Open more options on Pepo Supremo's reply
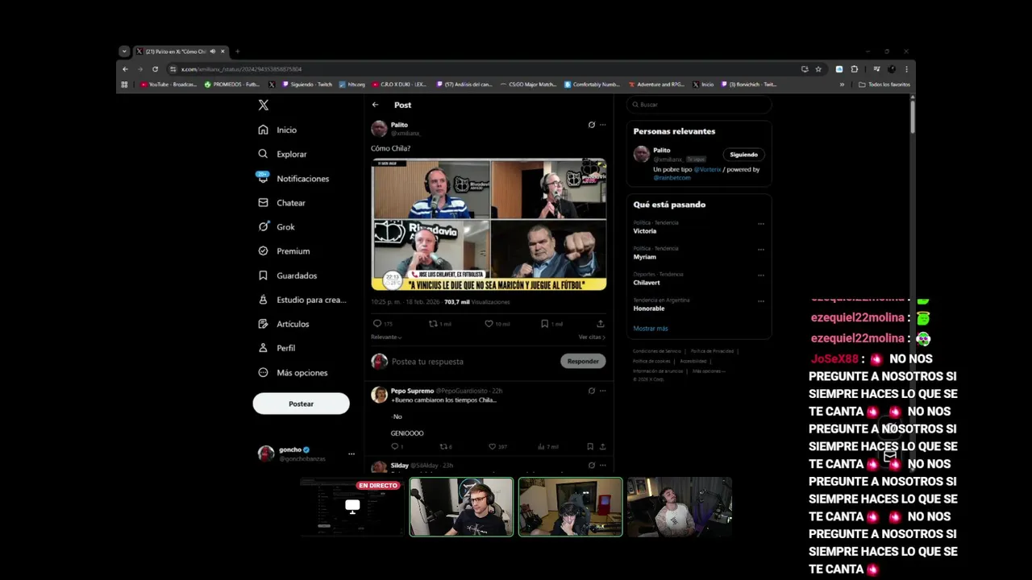The height and width of the screenshot is (580, 1032). click(x=602, y=391)
